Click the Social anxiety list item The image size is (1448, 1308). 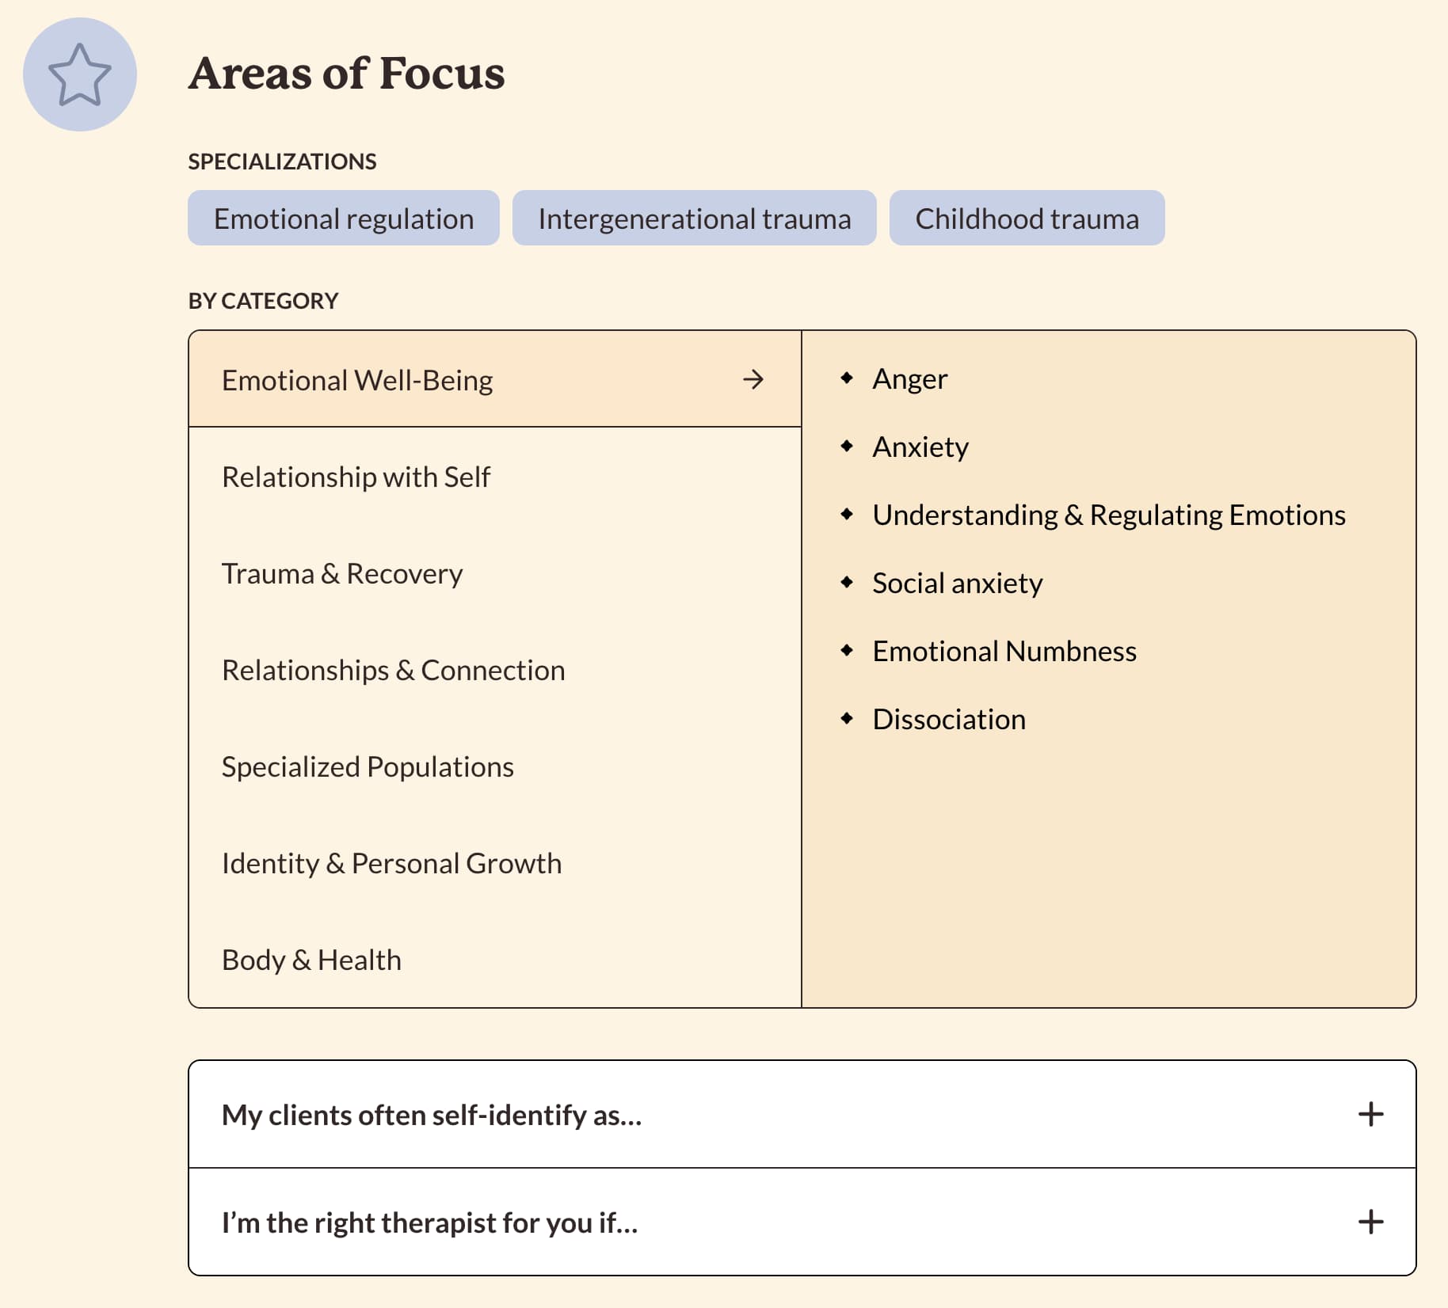coord(957,584)
